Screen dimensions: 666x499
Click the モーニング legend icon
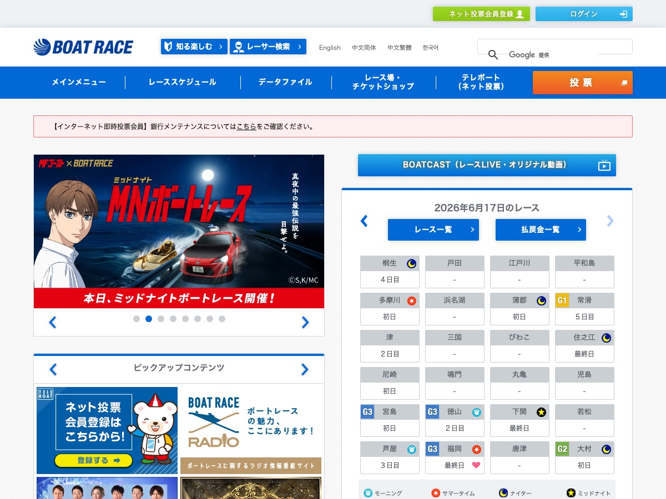click(368, 493)
